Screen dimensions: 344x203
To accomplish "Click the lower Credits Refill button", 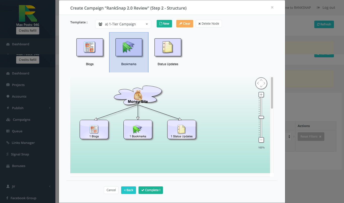I will 28,60.
